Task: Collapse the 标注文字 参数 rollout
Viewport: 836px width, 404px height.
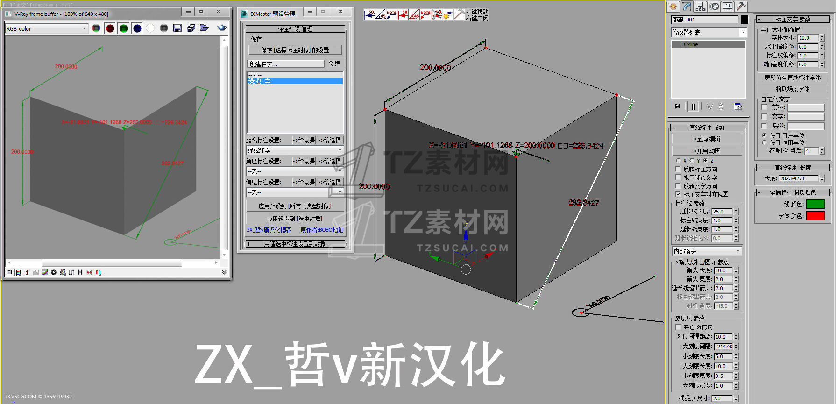Action: pyautogui.click(x=793, y=19)
